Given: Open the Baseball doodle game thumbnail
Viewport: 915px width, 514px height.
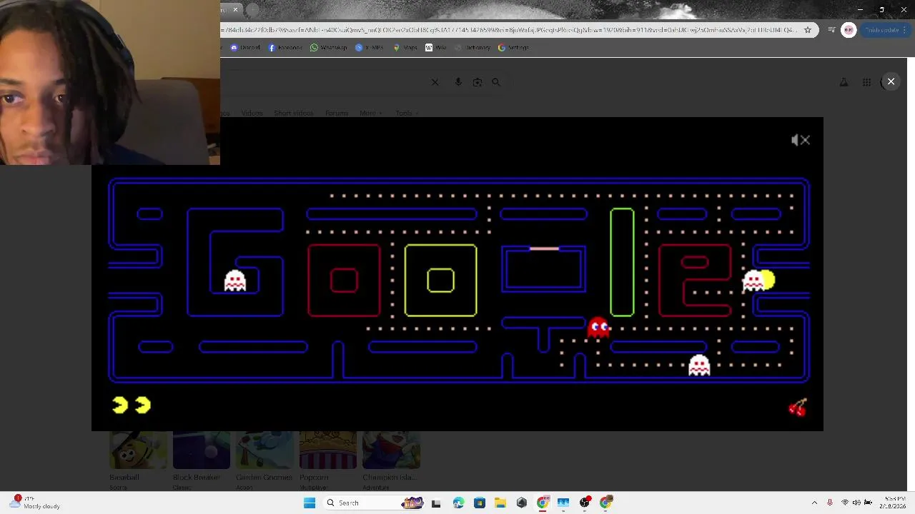Looking at the screenshot, I should 138,450.
